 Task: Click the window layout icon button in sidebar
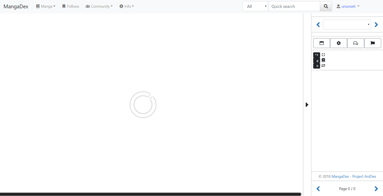tap(322, 43)
